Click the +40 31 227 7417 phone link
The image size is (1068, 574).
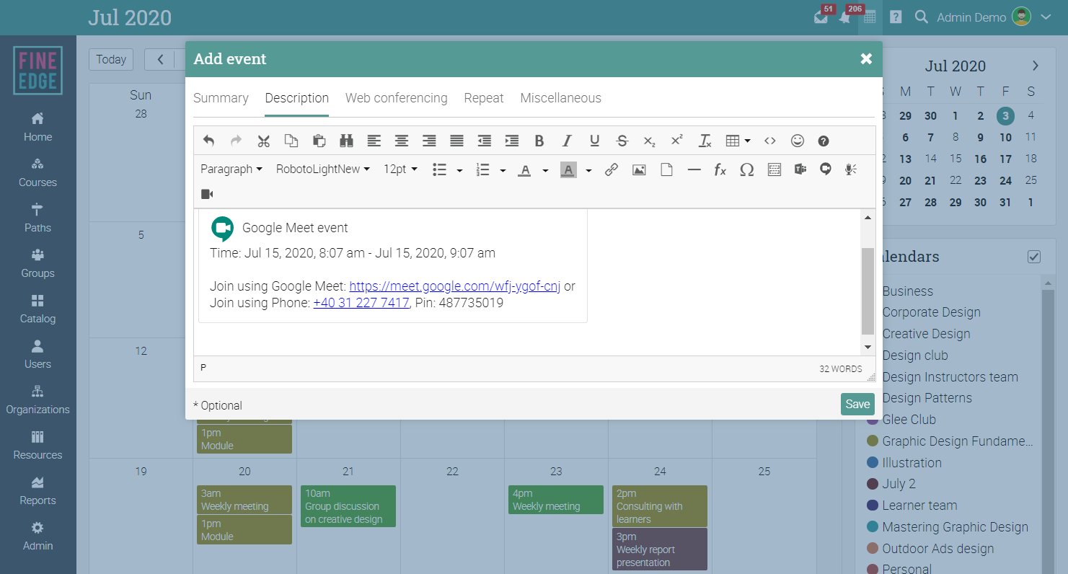click(361, 303)
